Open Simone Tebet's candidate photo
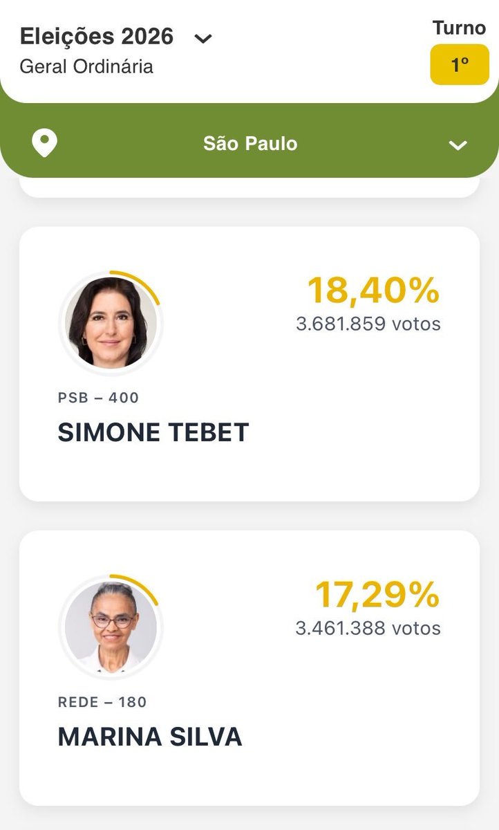499x830 pixels. click(110, 323)
